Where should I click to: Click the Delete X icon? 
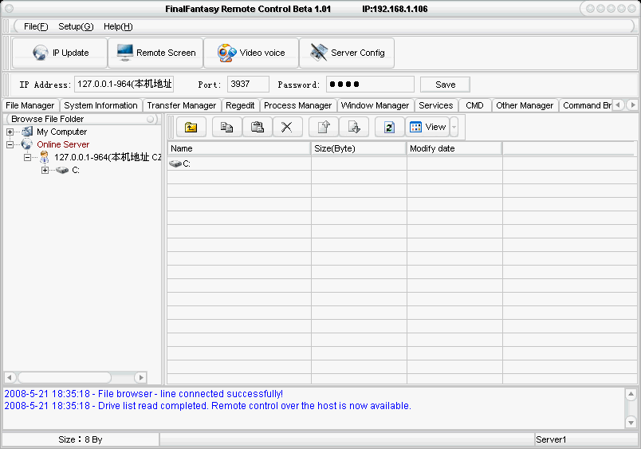coord(287,127)
